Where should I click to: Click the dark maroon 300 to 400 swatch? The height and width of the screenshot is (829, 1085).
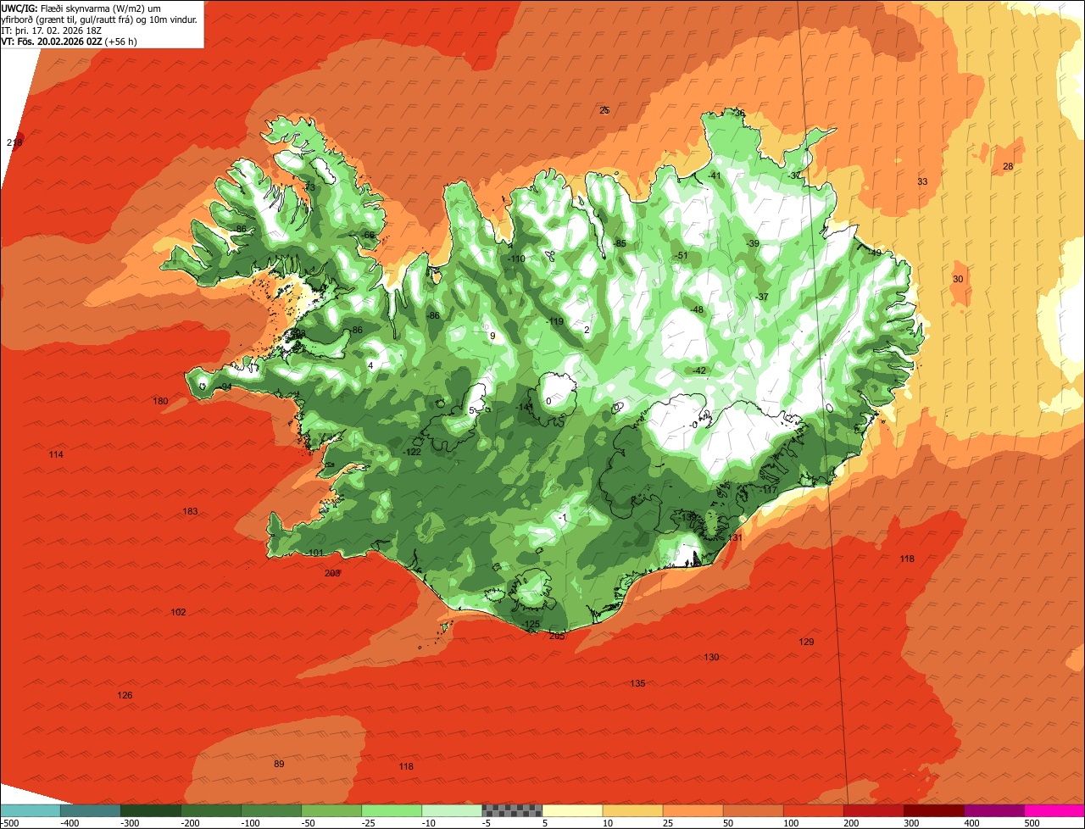(933, 811)
